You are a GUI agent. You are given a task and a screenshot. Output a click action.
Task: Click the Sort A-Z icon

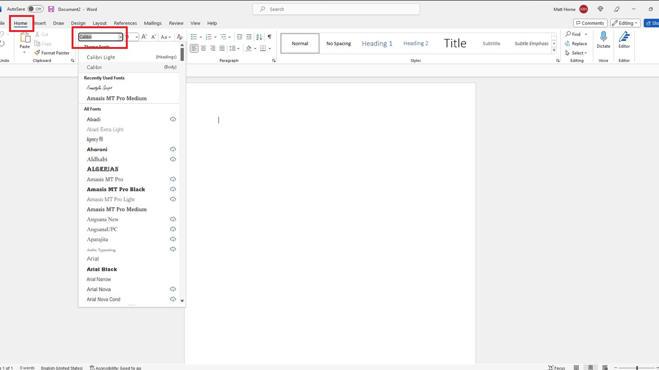pos(259,37)
